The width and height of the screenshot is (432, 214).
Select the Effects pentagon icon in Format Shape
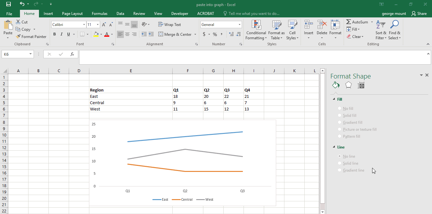click(348, 85)
